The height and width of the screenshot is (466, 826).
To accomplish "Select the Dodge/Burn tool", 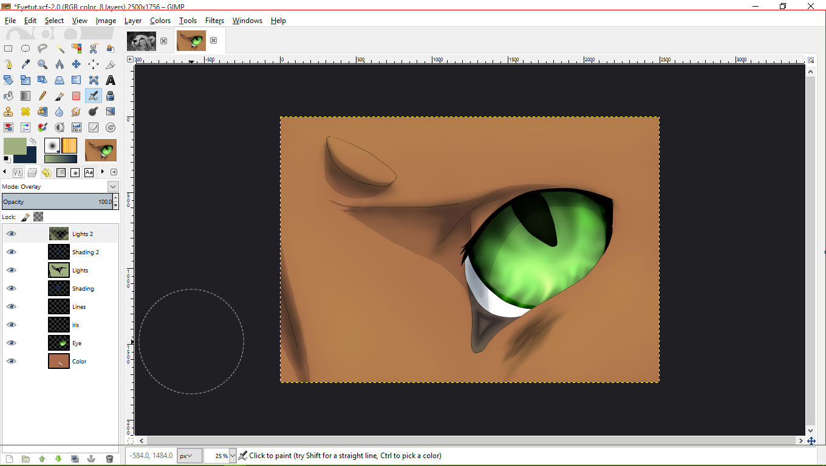I will tap(94, 112).
